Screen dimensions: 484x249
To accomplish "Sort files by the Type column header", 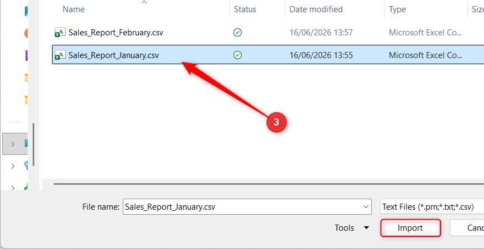I will click(x=397, y=9).
